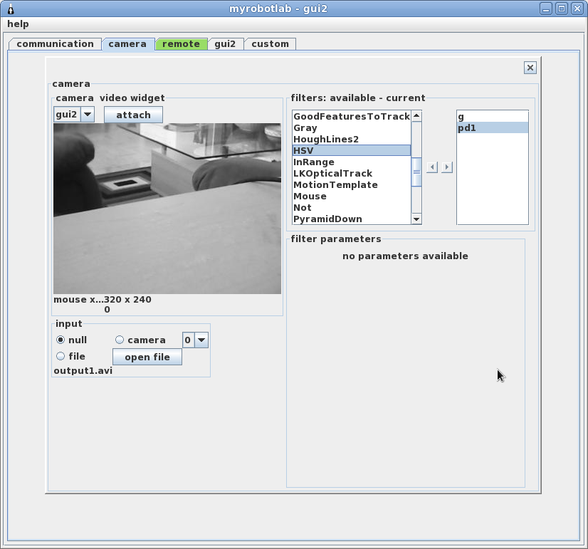Click the attach button
588x549 pixels.
tap(133, 115)
